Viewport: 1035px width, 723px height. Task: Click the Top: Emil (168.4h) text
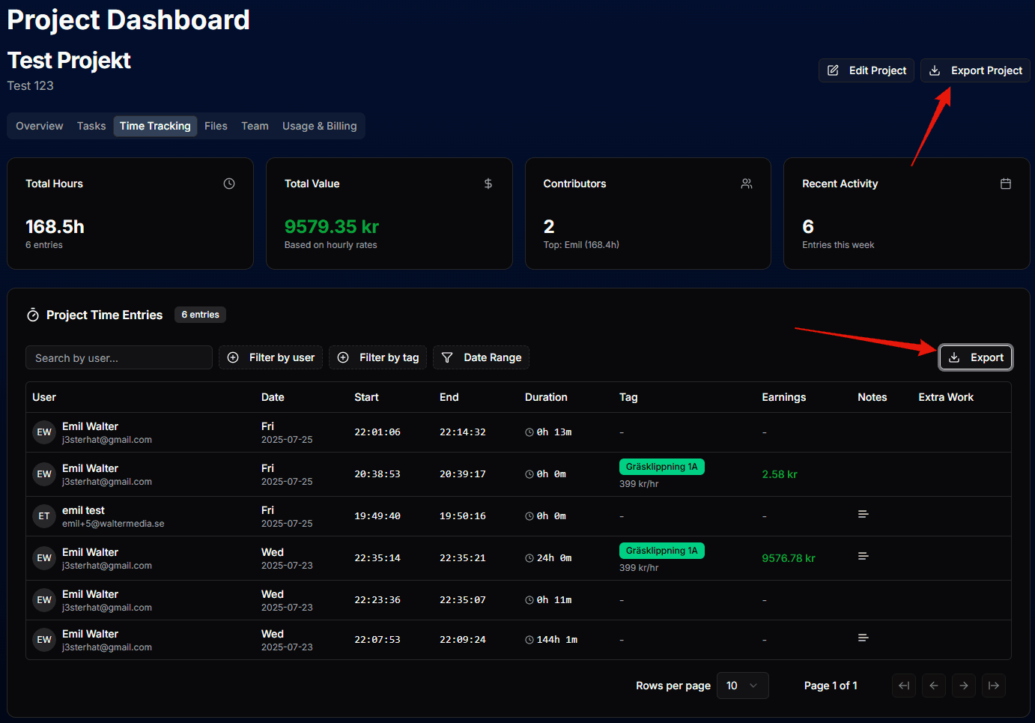click(x=581, y=245)
